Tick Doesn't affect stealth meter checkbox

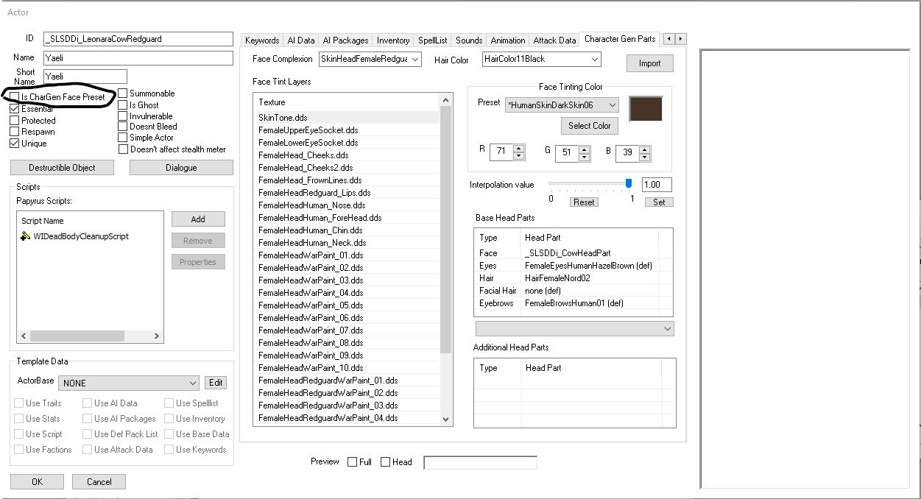point(123,149)
